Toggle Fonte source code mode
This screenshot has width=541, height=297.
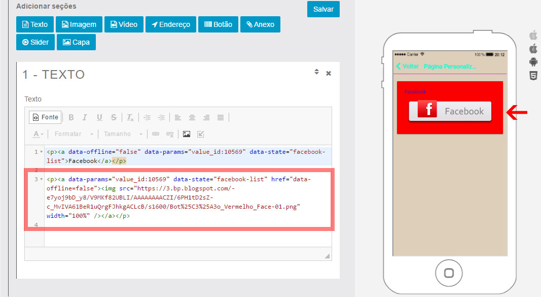tap(46, 117)
